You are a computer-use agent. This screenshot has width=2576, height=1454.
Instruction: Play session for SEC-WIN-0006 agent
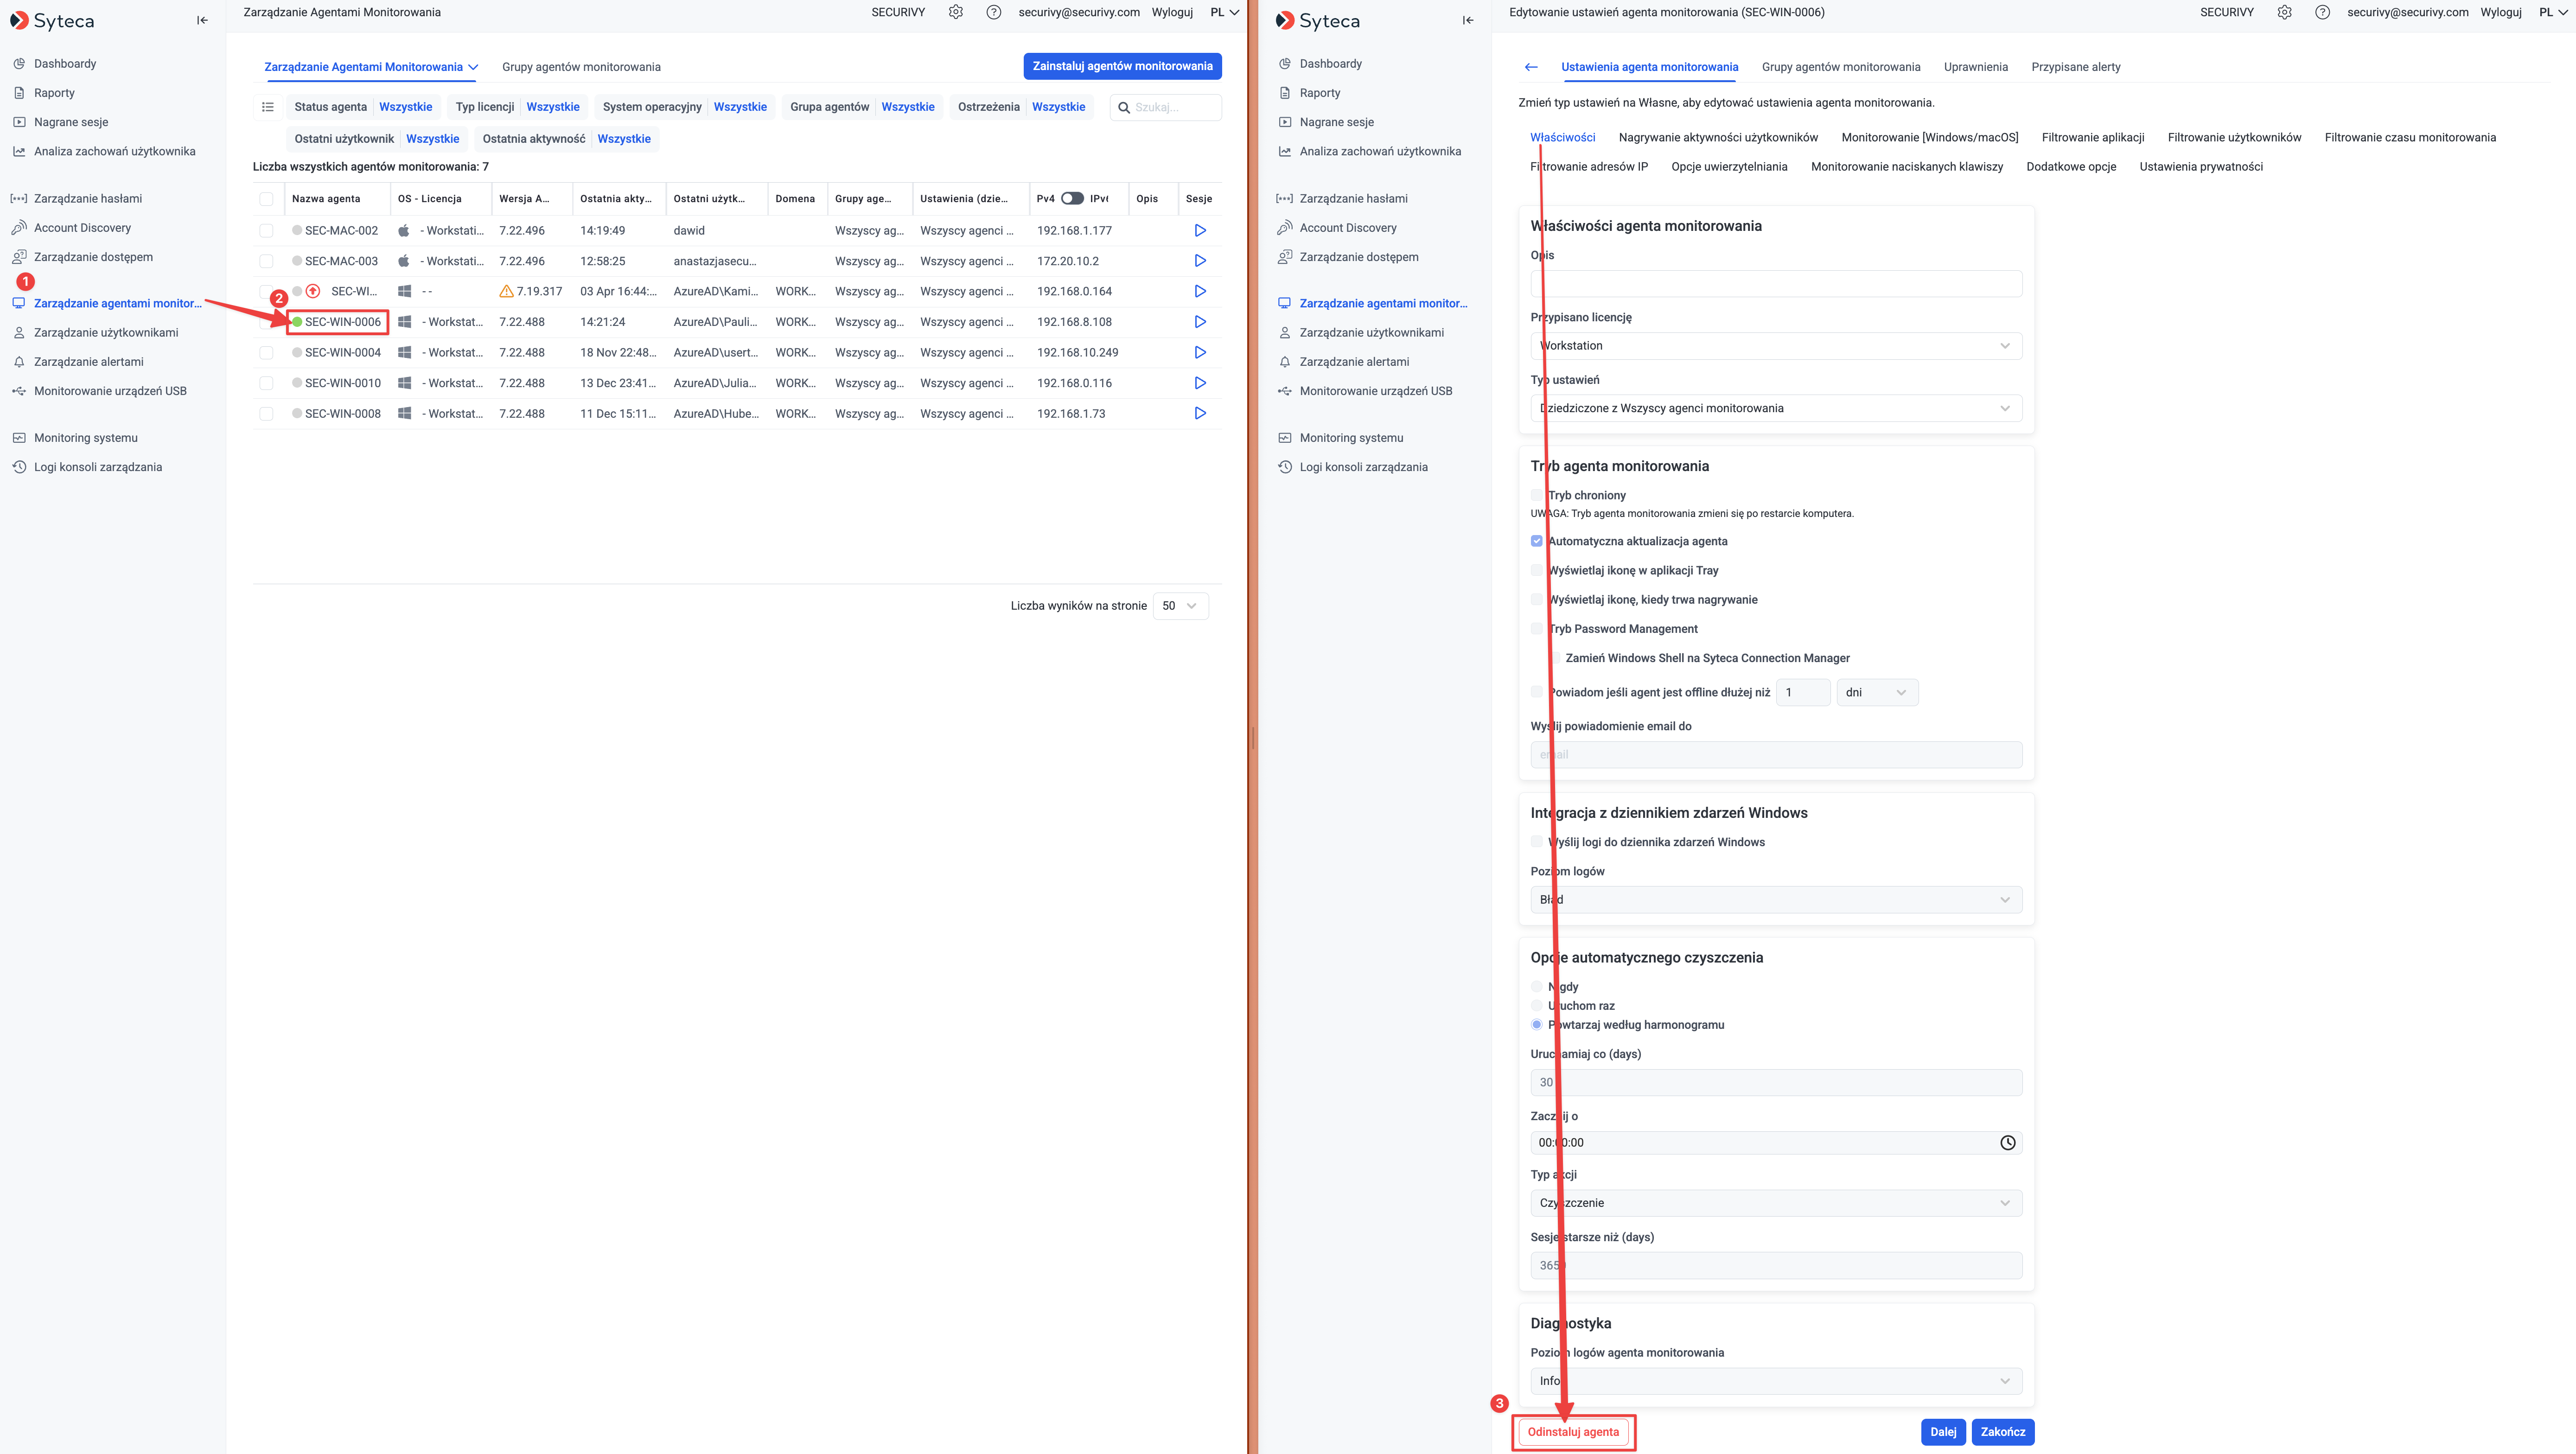click(1200, 322)
